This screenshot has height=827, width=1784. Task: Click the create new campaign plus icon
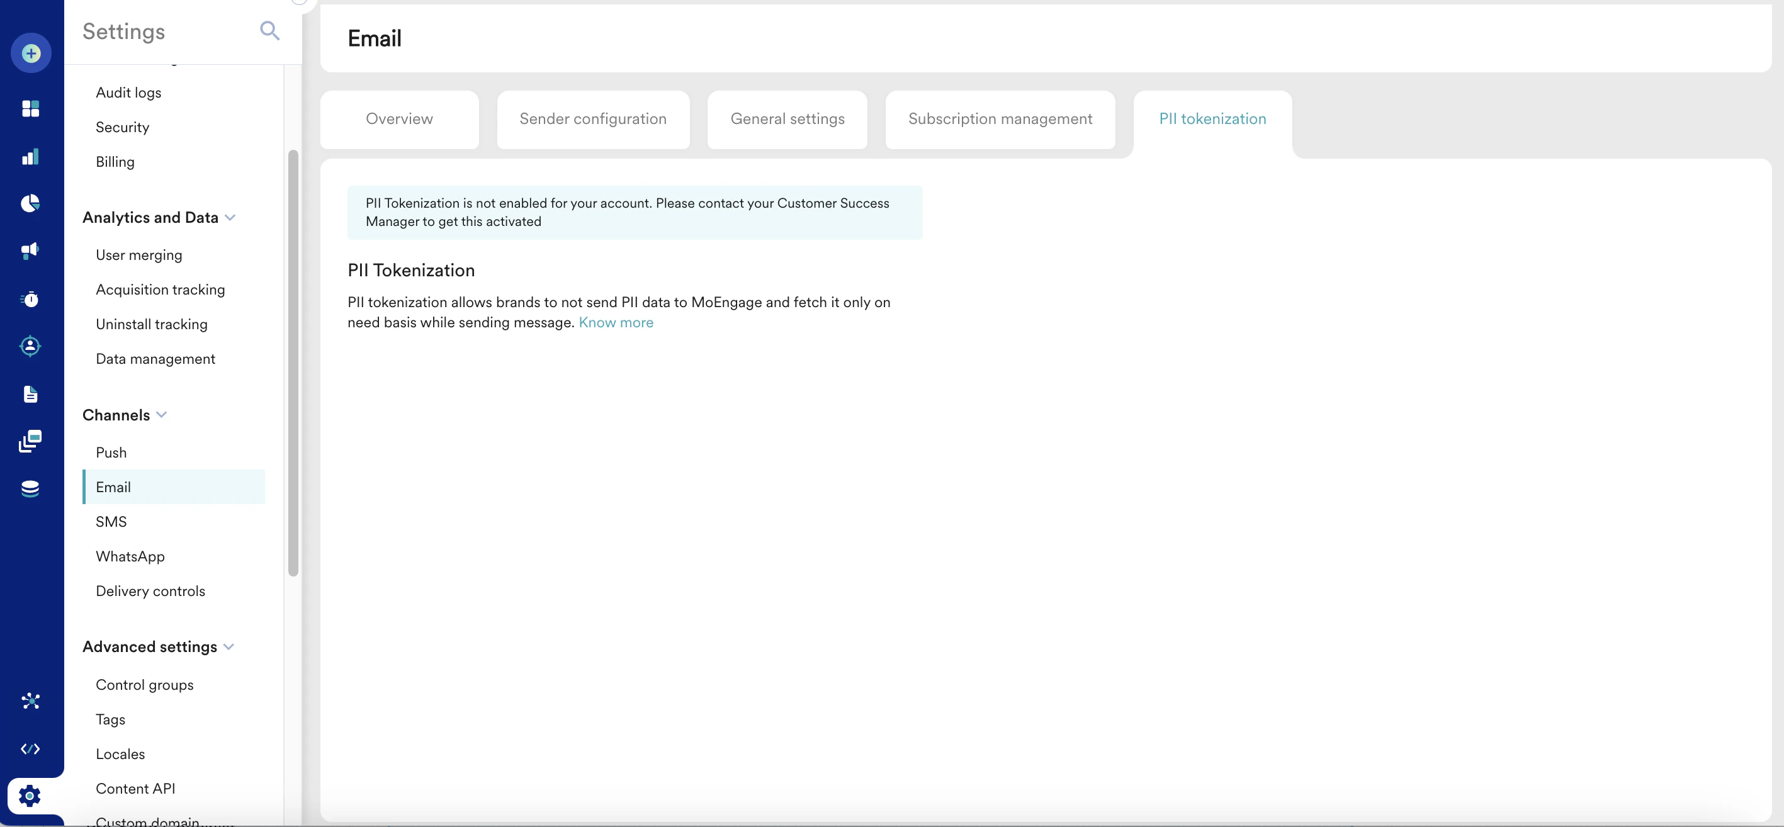pyautogui.click(x=31, y=53)
